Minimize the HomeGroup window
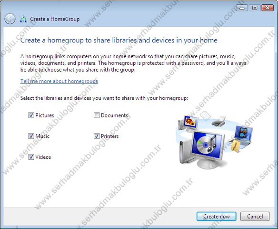This screenshot has width=278, height=229. coord(242,8)
